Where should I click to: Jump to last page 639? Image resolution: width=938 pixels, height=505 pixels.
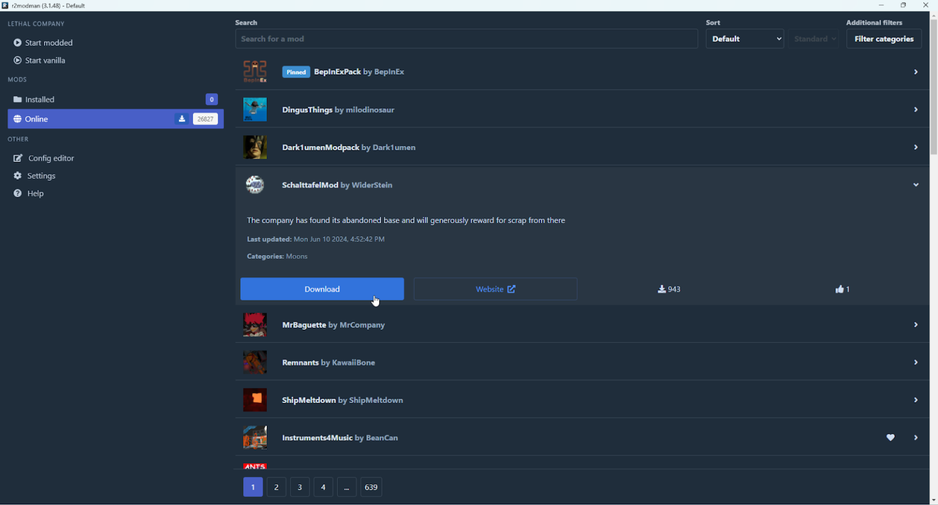tap(371, 487)
